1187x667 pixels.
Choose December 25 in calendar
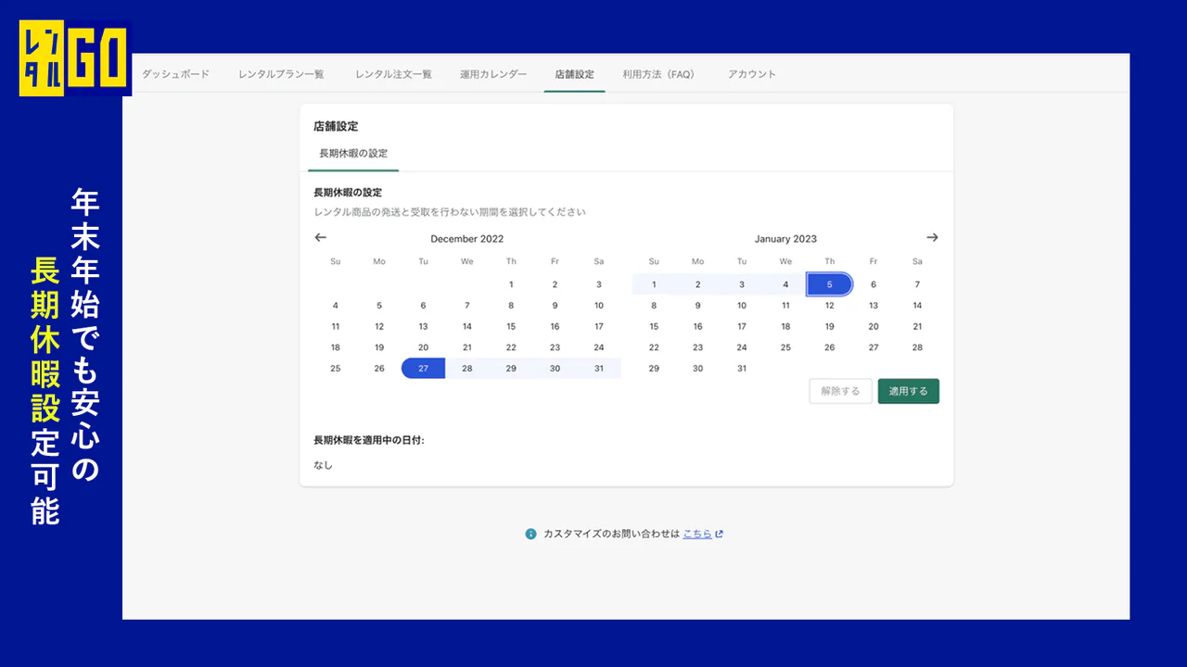click(x=336, y=369)
